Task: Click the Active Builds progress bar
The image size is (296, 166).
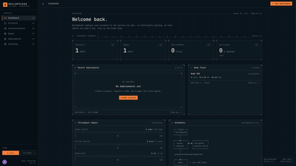Action: (118, 145)
